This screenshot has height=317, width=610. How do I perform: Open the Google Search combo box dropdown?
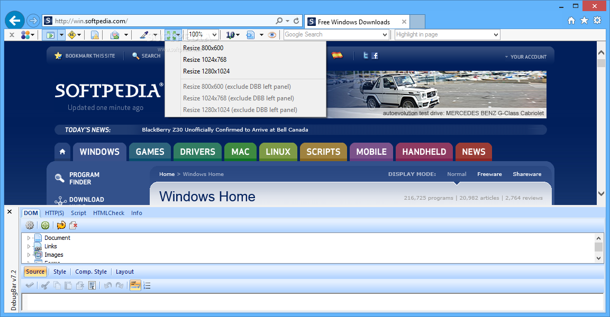tap(385, 34)
